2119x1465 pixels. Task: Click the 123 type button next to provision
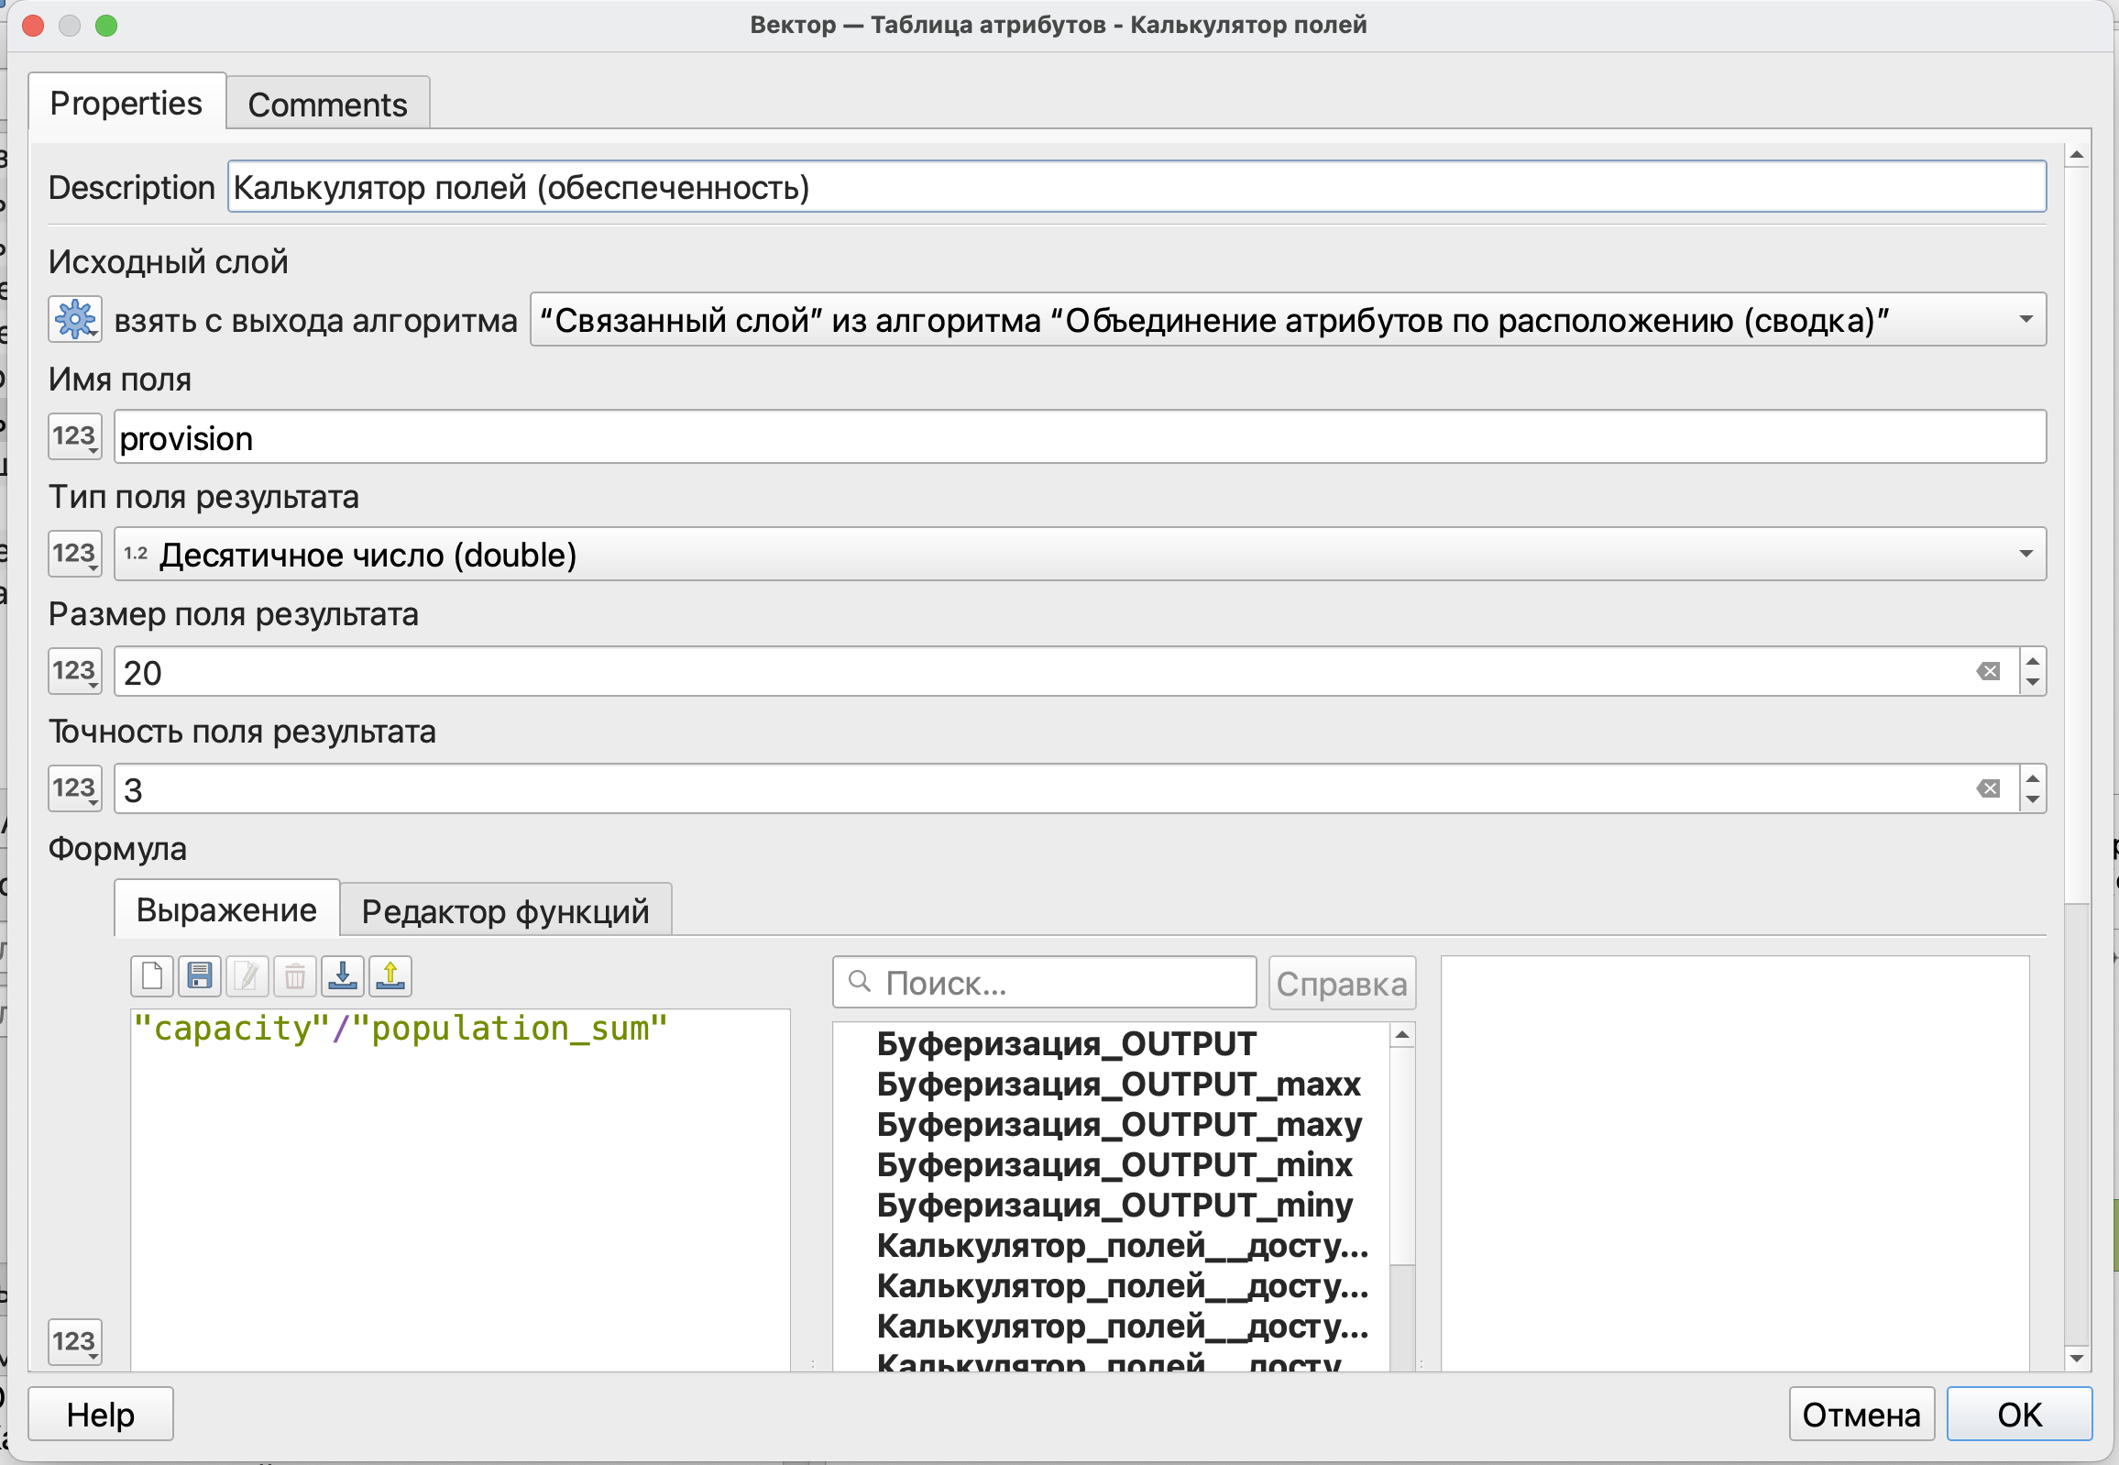75,437
